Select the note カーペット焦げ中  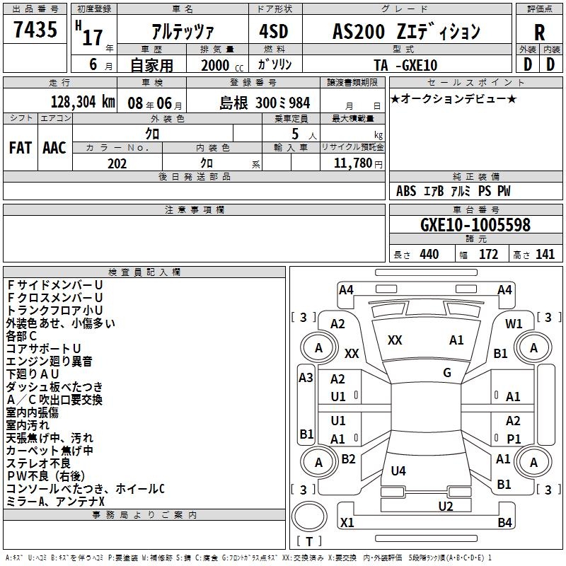pos(50,451)
